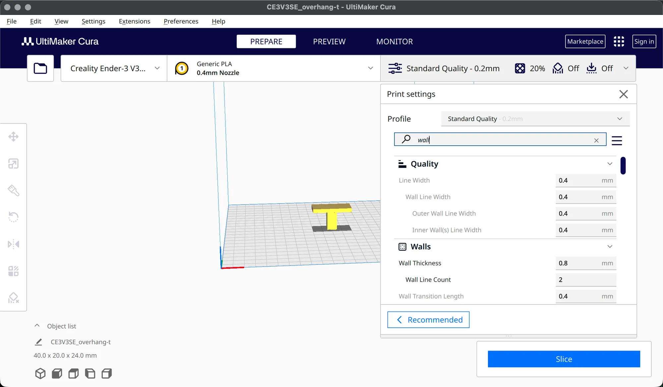The image size is (663, 387).
Task: Open the UltiMaker apps grid icon
Action: point(619,41)
